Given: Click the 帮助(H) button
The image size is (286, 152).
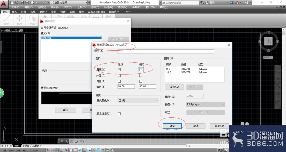Looking at the screenshot, I should tap(219, 126).
